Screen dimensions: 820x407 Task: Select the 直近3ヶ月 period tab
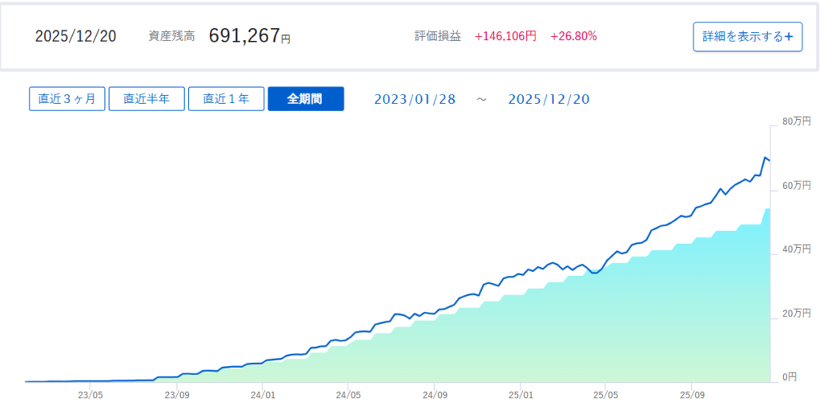(67, 99)
